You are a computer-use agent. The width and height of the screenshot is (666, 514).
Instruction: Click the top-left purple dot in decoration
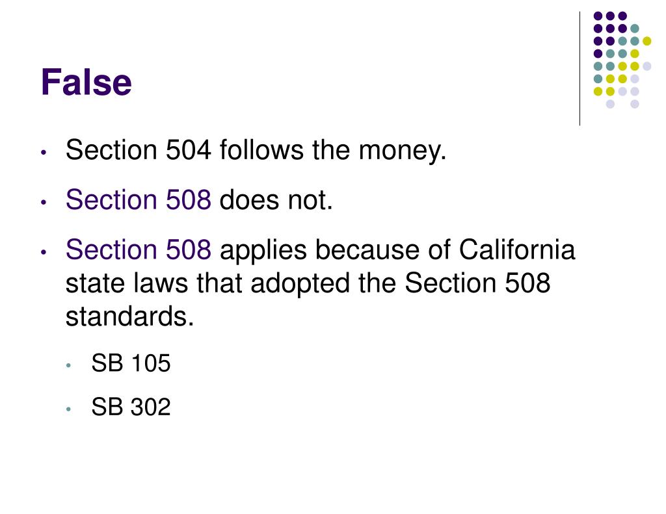click(598, 16)
